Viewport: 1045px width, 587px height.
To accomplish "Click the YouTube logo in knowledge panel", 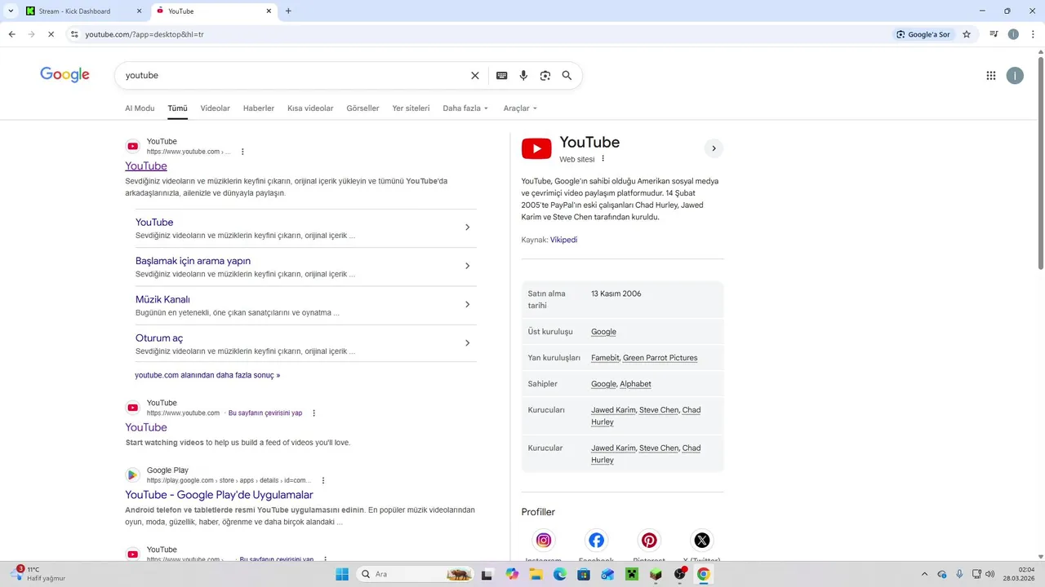I will click(x=536, y=148).
